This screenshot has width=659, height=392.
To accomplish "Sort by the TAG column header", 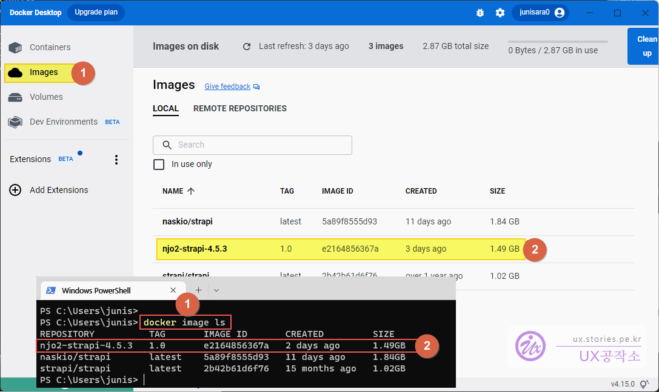I will pos(287,191).
